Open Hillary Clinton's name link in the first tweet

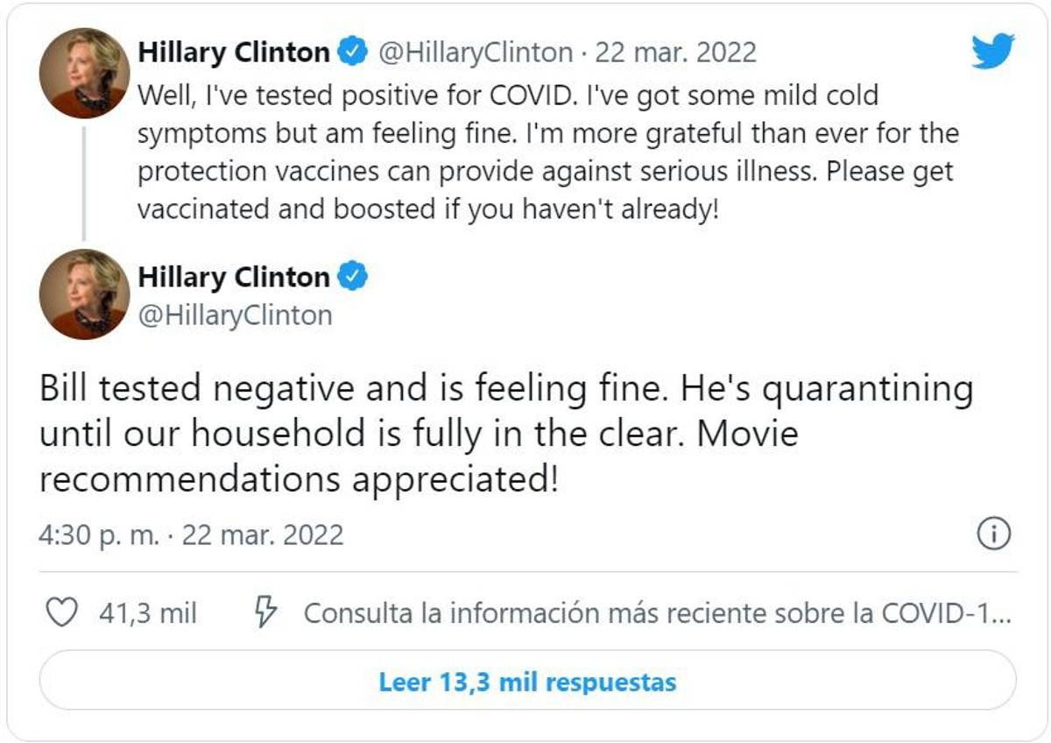point(235,49)
